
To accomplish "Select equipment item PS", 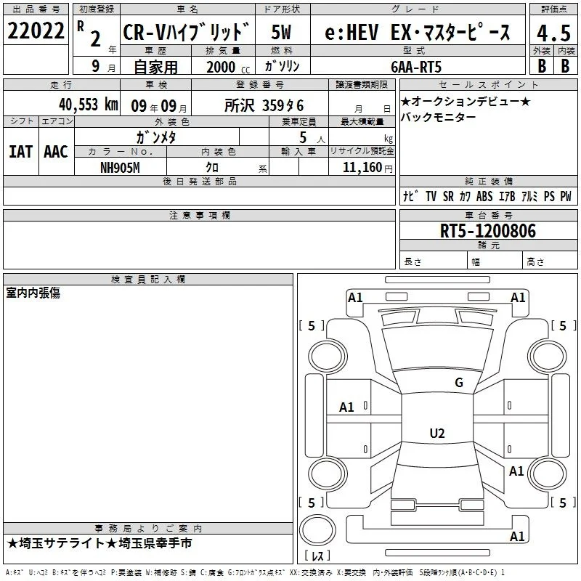I will point(549,196).
